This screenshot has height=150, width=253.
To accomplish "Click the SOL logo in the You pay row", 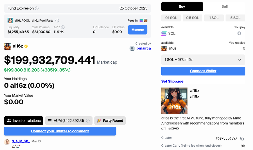I will point(164,33).
